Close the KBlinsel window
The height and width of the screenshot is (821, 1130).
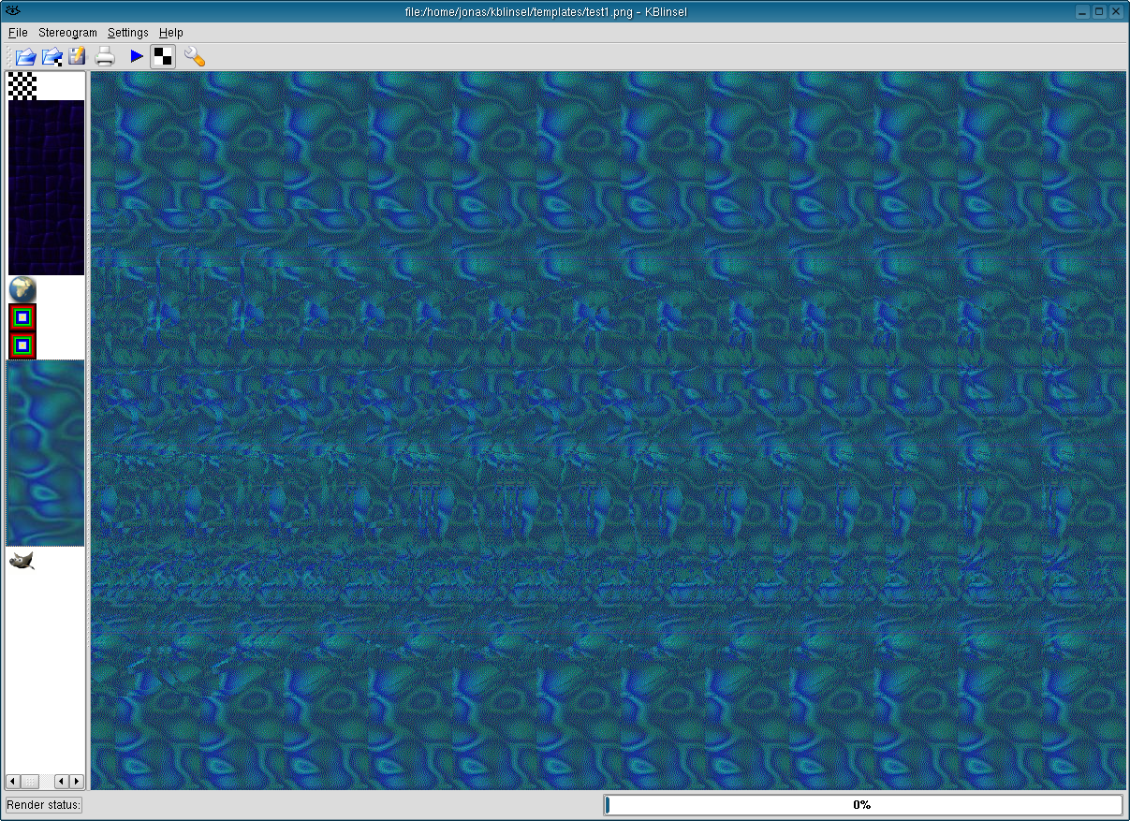pyautogui.click(x=1117, y=11)
